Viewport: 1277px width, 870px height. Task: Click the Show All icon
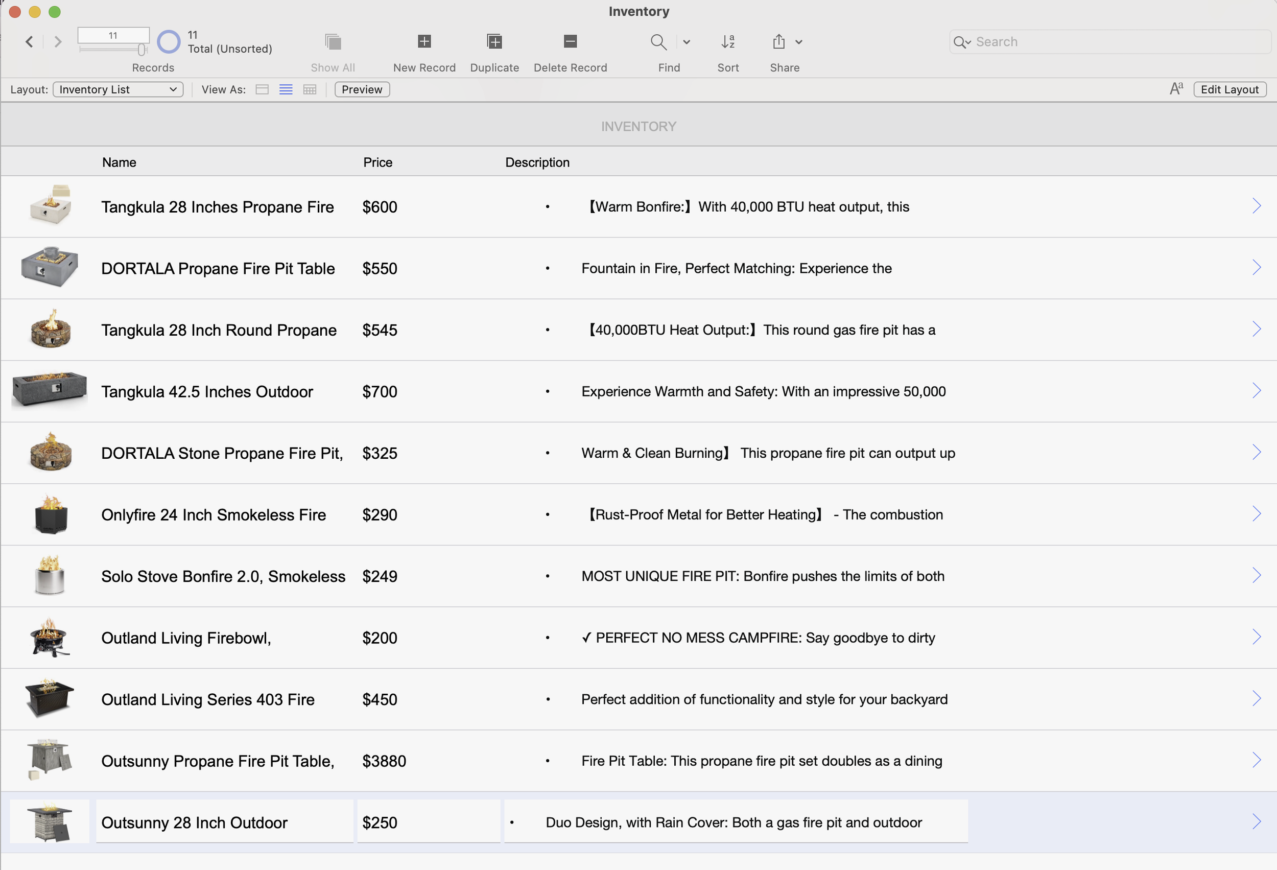pos(333,42)
